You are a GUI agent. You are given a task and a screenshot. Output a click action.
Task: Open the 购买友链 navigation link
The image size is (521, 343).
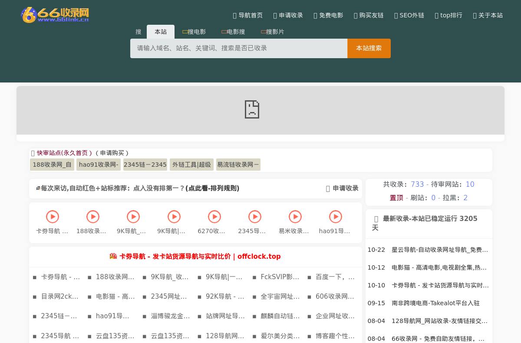point(369,15)
